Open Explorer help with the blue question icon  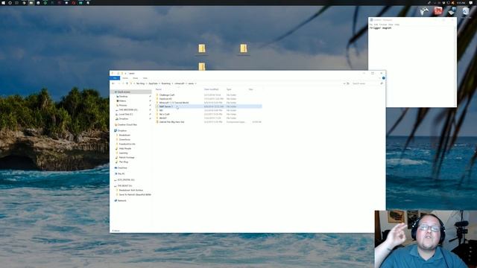[x=384, y=78]
